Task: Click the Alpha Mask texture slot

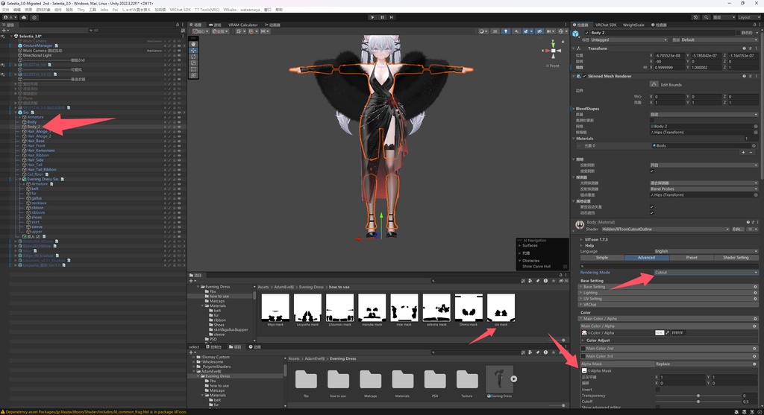Action: (x=584, y=371)
